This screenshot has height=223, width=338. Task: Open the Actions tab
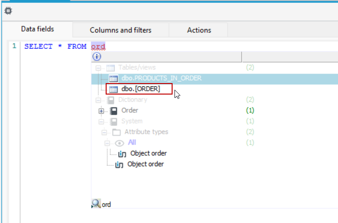click(x=199, y=30)
